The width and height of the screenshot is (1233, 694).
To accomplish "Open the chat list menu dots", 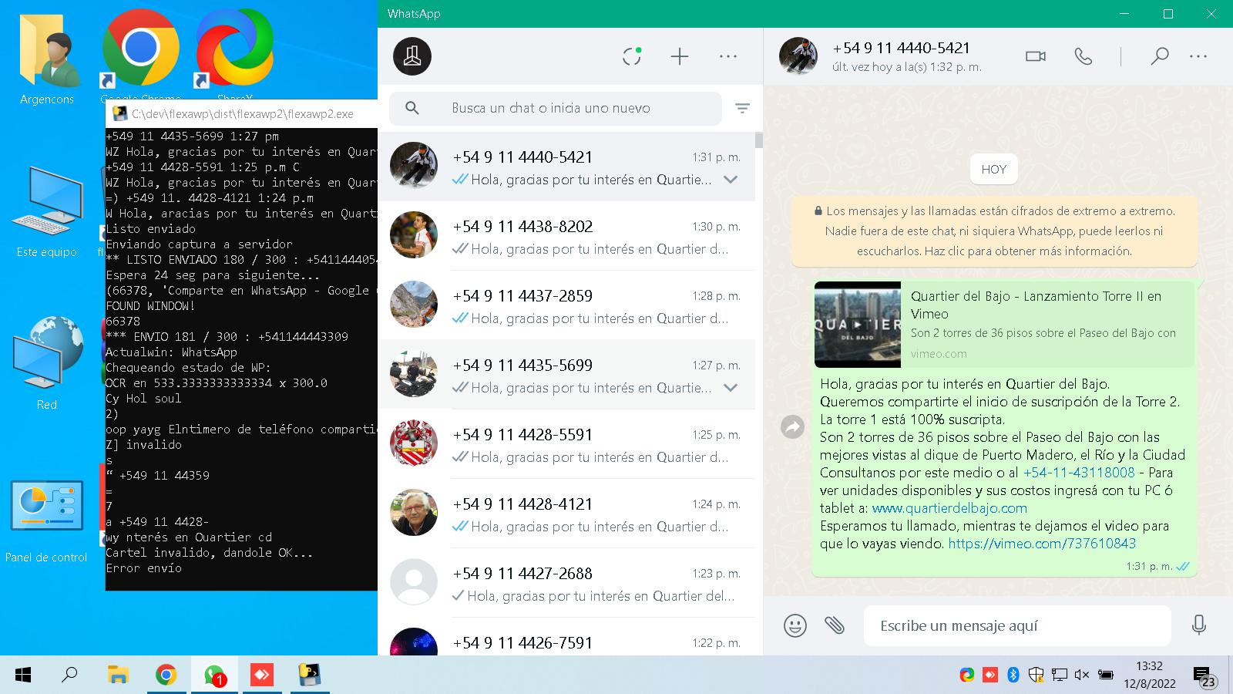I will point(728,56).
